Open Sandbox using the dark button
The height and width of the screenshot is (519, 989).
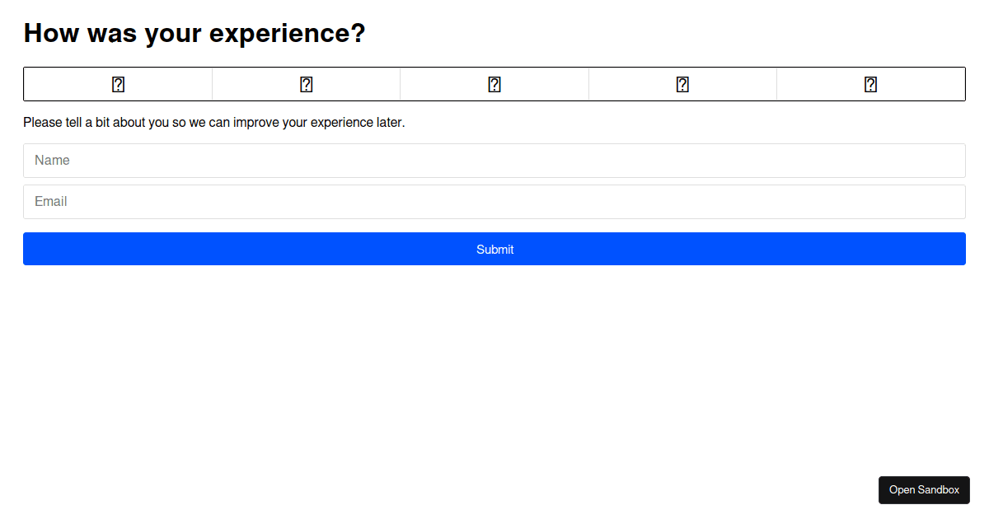coord(924,490)
